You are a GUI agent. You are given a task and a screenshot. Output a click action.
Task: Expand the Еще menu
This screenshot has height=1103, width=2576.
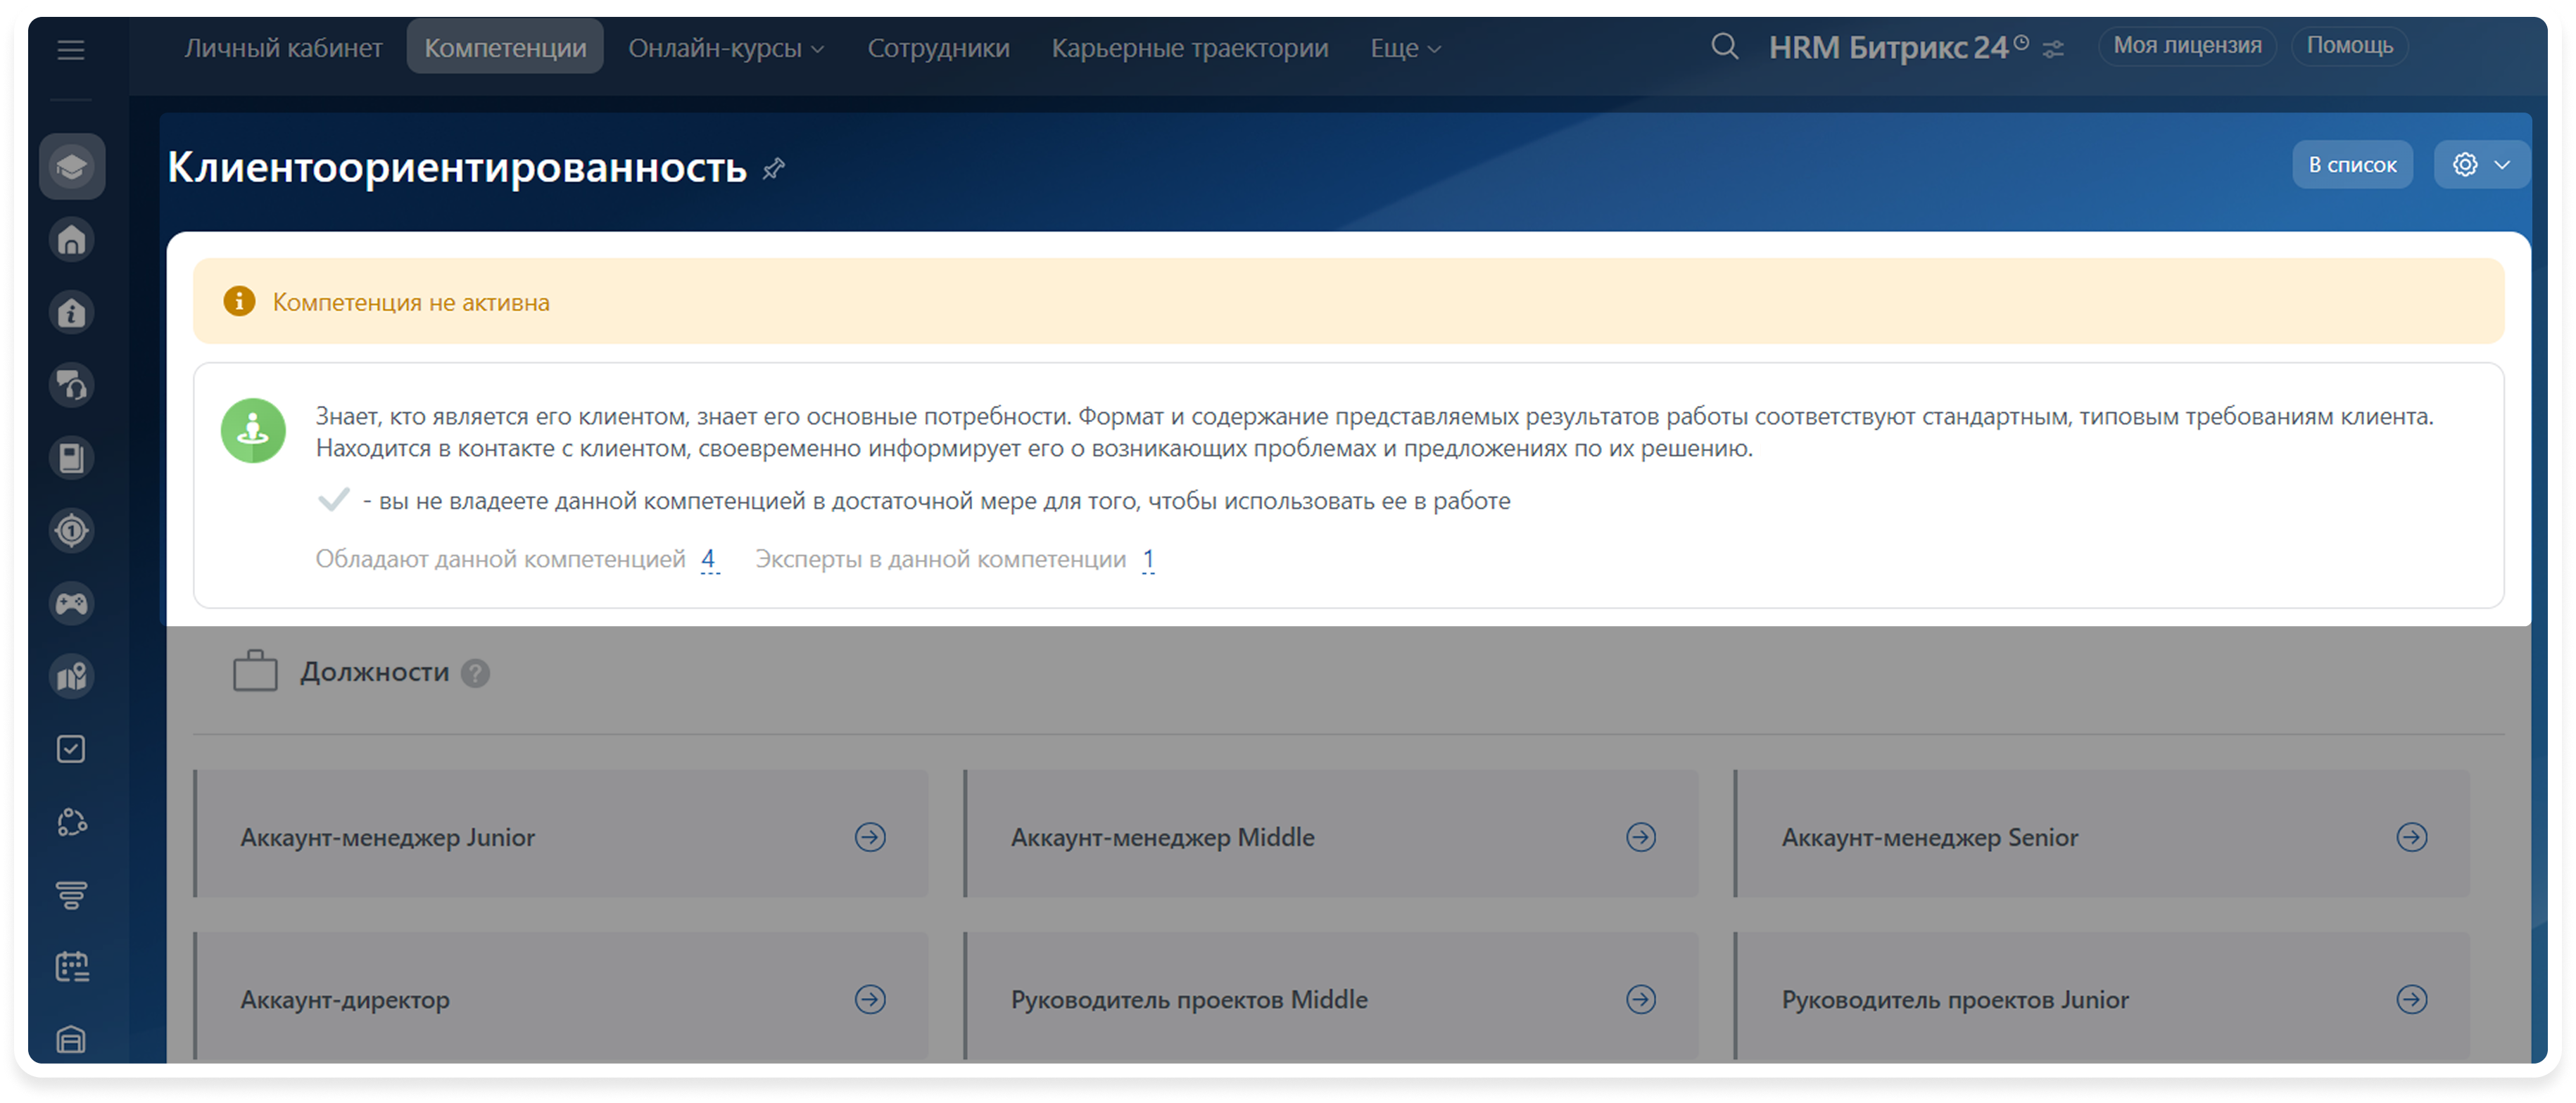(1404, 48)
